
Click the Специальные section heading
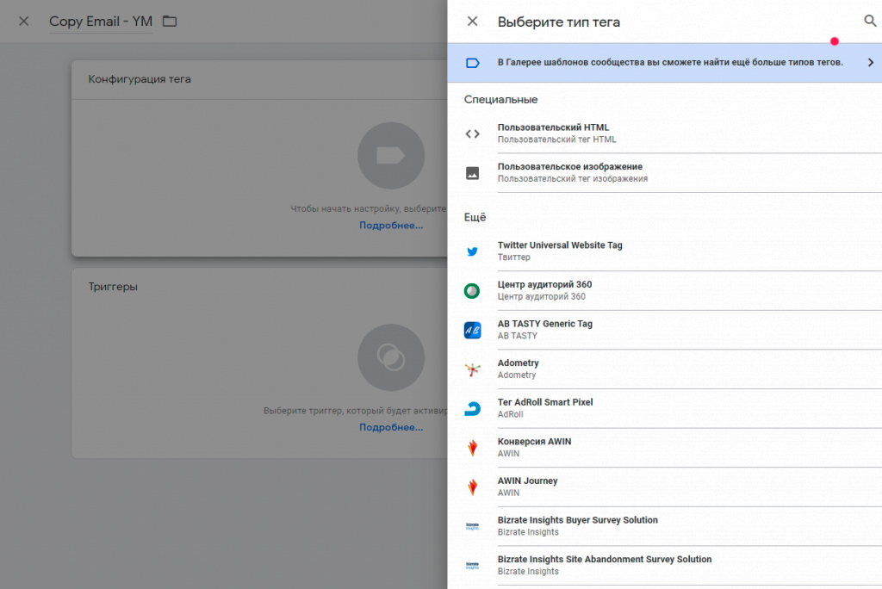click(500, 100)
